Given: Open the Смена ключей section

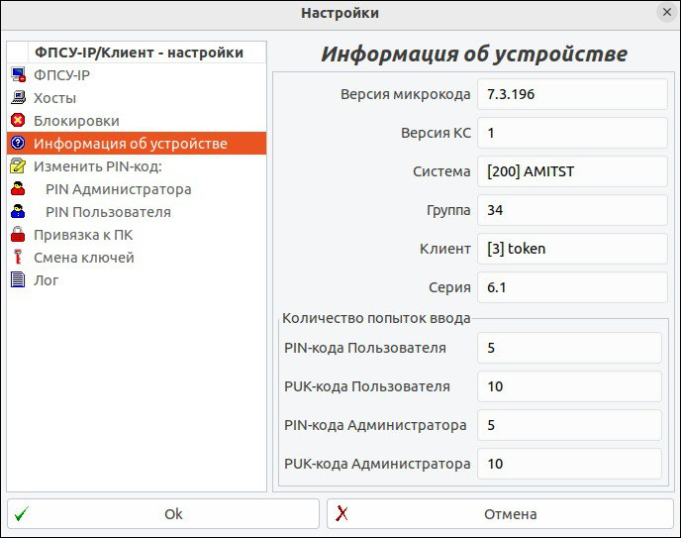Looking at the screenshot, I should 83,258.
